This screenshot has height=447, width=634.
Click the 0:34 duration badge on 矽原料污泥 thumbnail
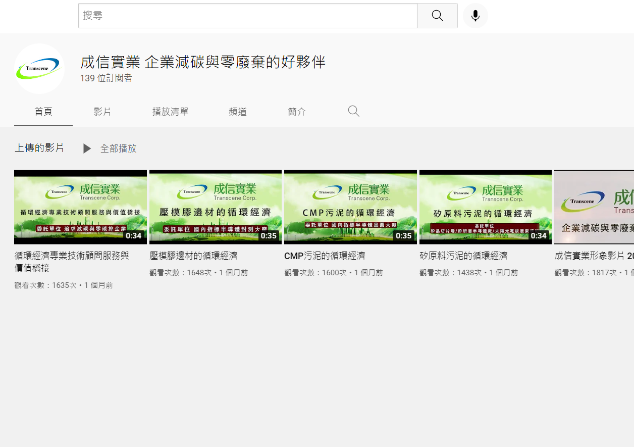pos(539,236)
